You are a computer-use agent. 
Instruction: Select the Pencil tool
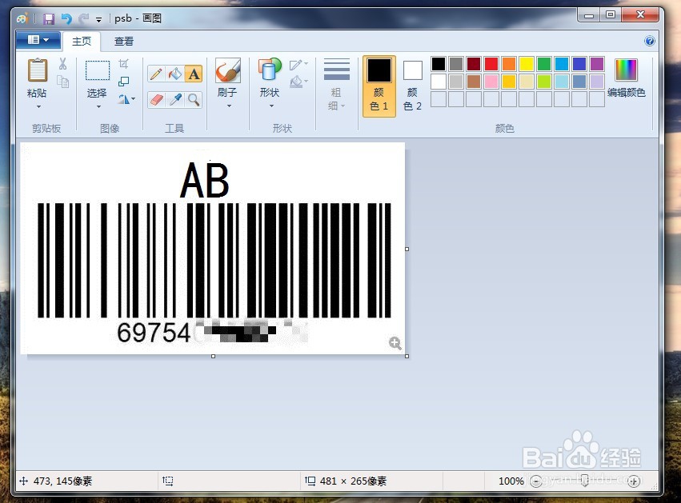click(156, 74)
